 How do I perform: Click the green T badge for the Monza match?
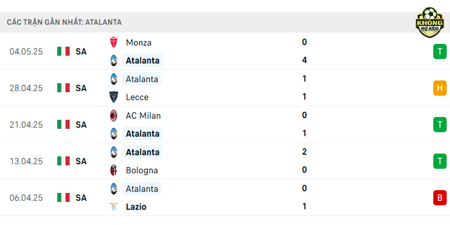click(x=440, y=51)
